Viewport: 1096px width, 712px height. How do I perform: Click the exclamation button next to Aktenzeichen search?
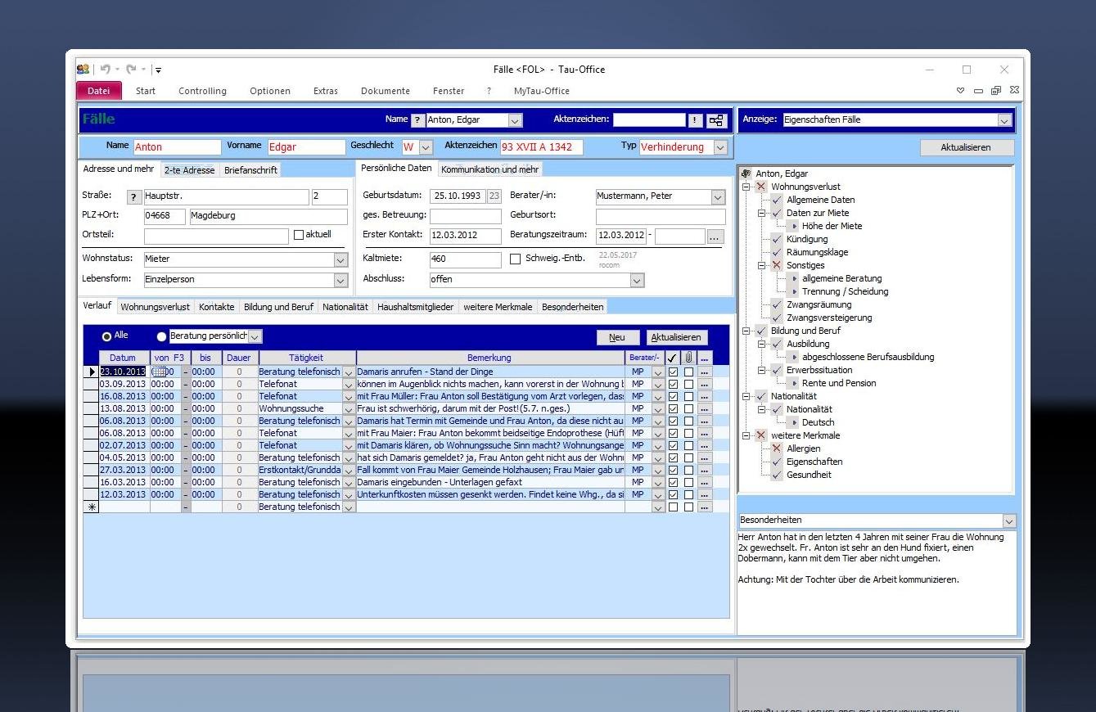pyautogui.click(x=695, y=120)
